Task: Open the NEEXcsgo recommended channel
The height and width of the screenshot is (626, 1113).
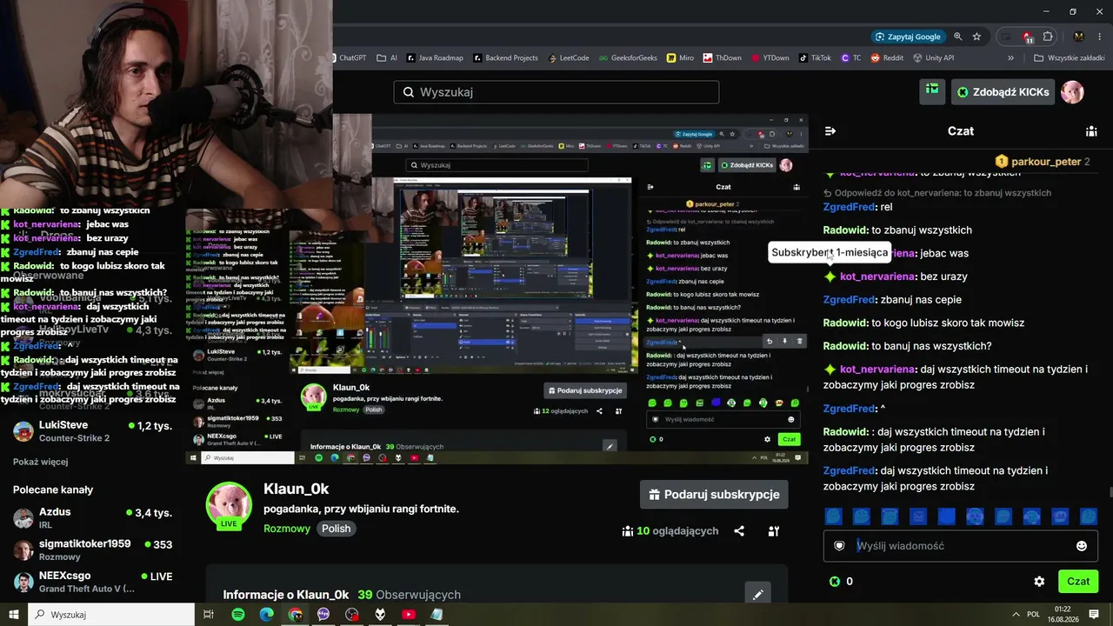Action: [92, 582]
